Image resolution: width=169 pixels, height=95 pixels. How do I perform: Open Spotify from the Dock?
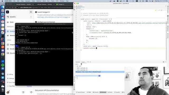(x=3, y=65)
